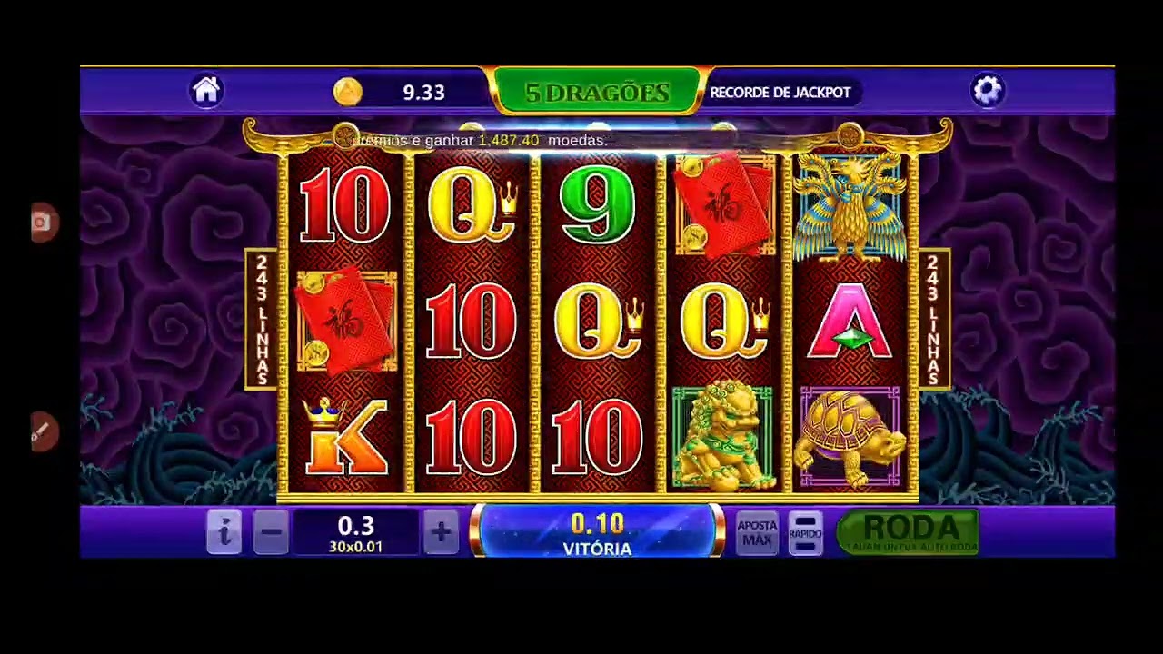
Task: Decrease the bet with minus button
Action: coord(271,531)
